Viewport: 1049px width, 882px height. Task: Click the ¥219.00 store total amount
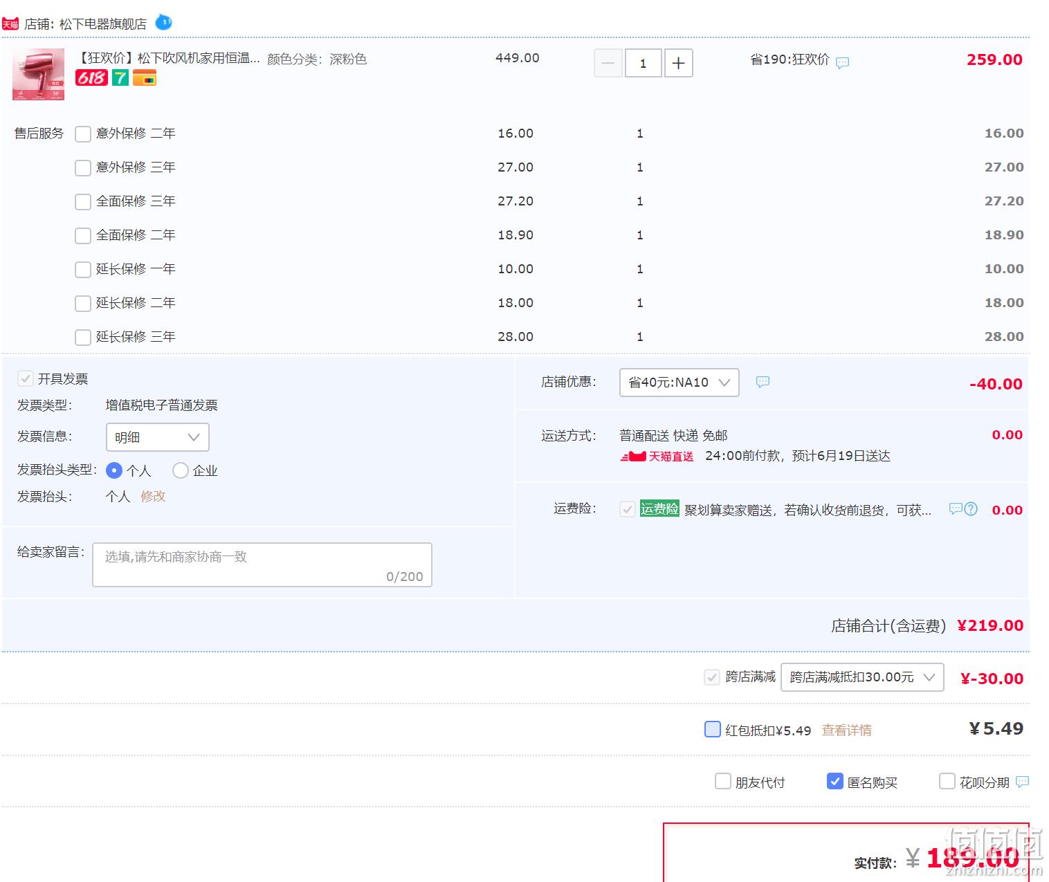coord(990,625)
